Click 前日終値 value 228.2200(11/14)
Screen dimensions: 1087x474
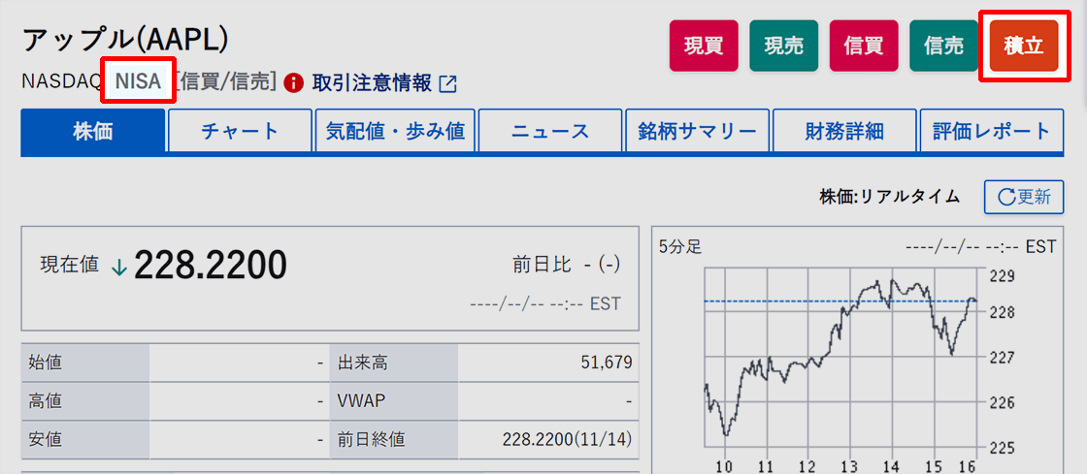[x=567, y=439]
